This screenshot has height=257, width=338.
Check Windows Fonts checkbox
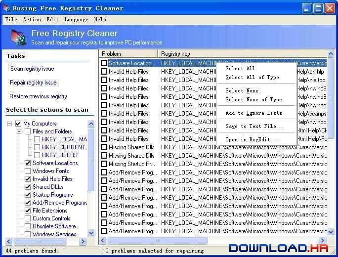pos(28,171)
